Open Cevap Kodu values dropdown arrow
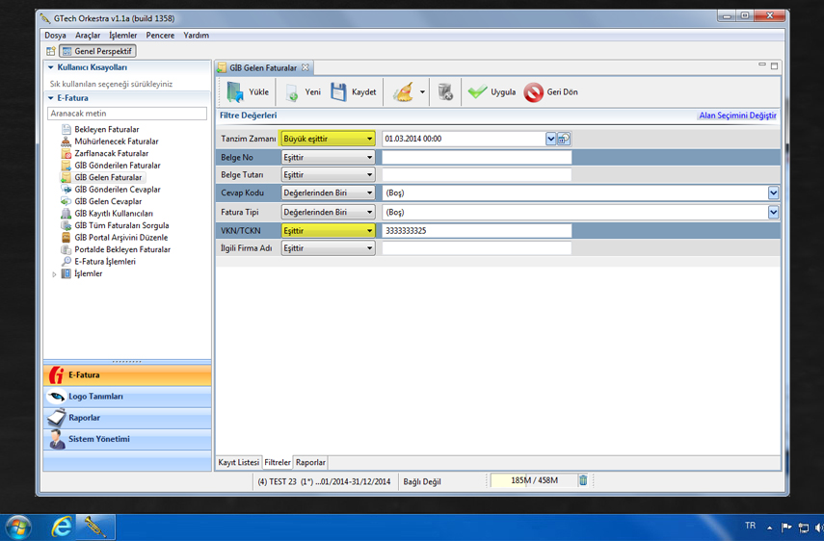Viewport: 824px width, 541px height. tap(773, 193)
